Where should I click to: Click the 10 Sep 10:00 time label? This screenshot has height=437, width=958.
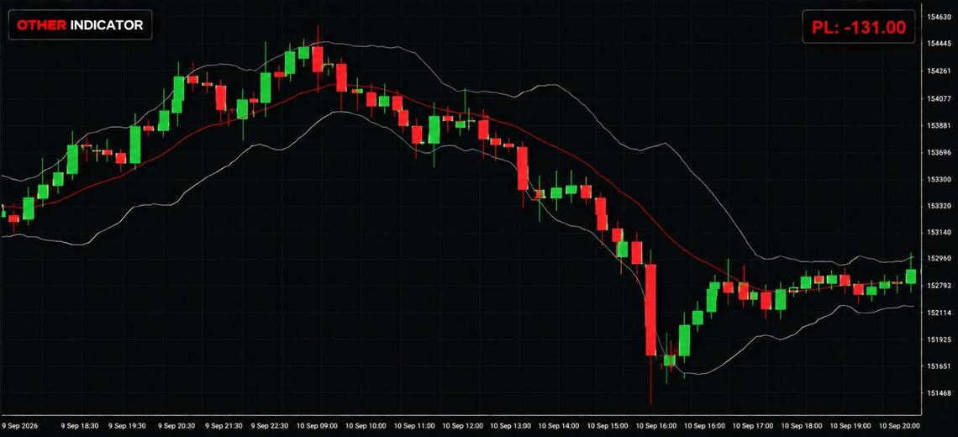pos(366,425)
